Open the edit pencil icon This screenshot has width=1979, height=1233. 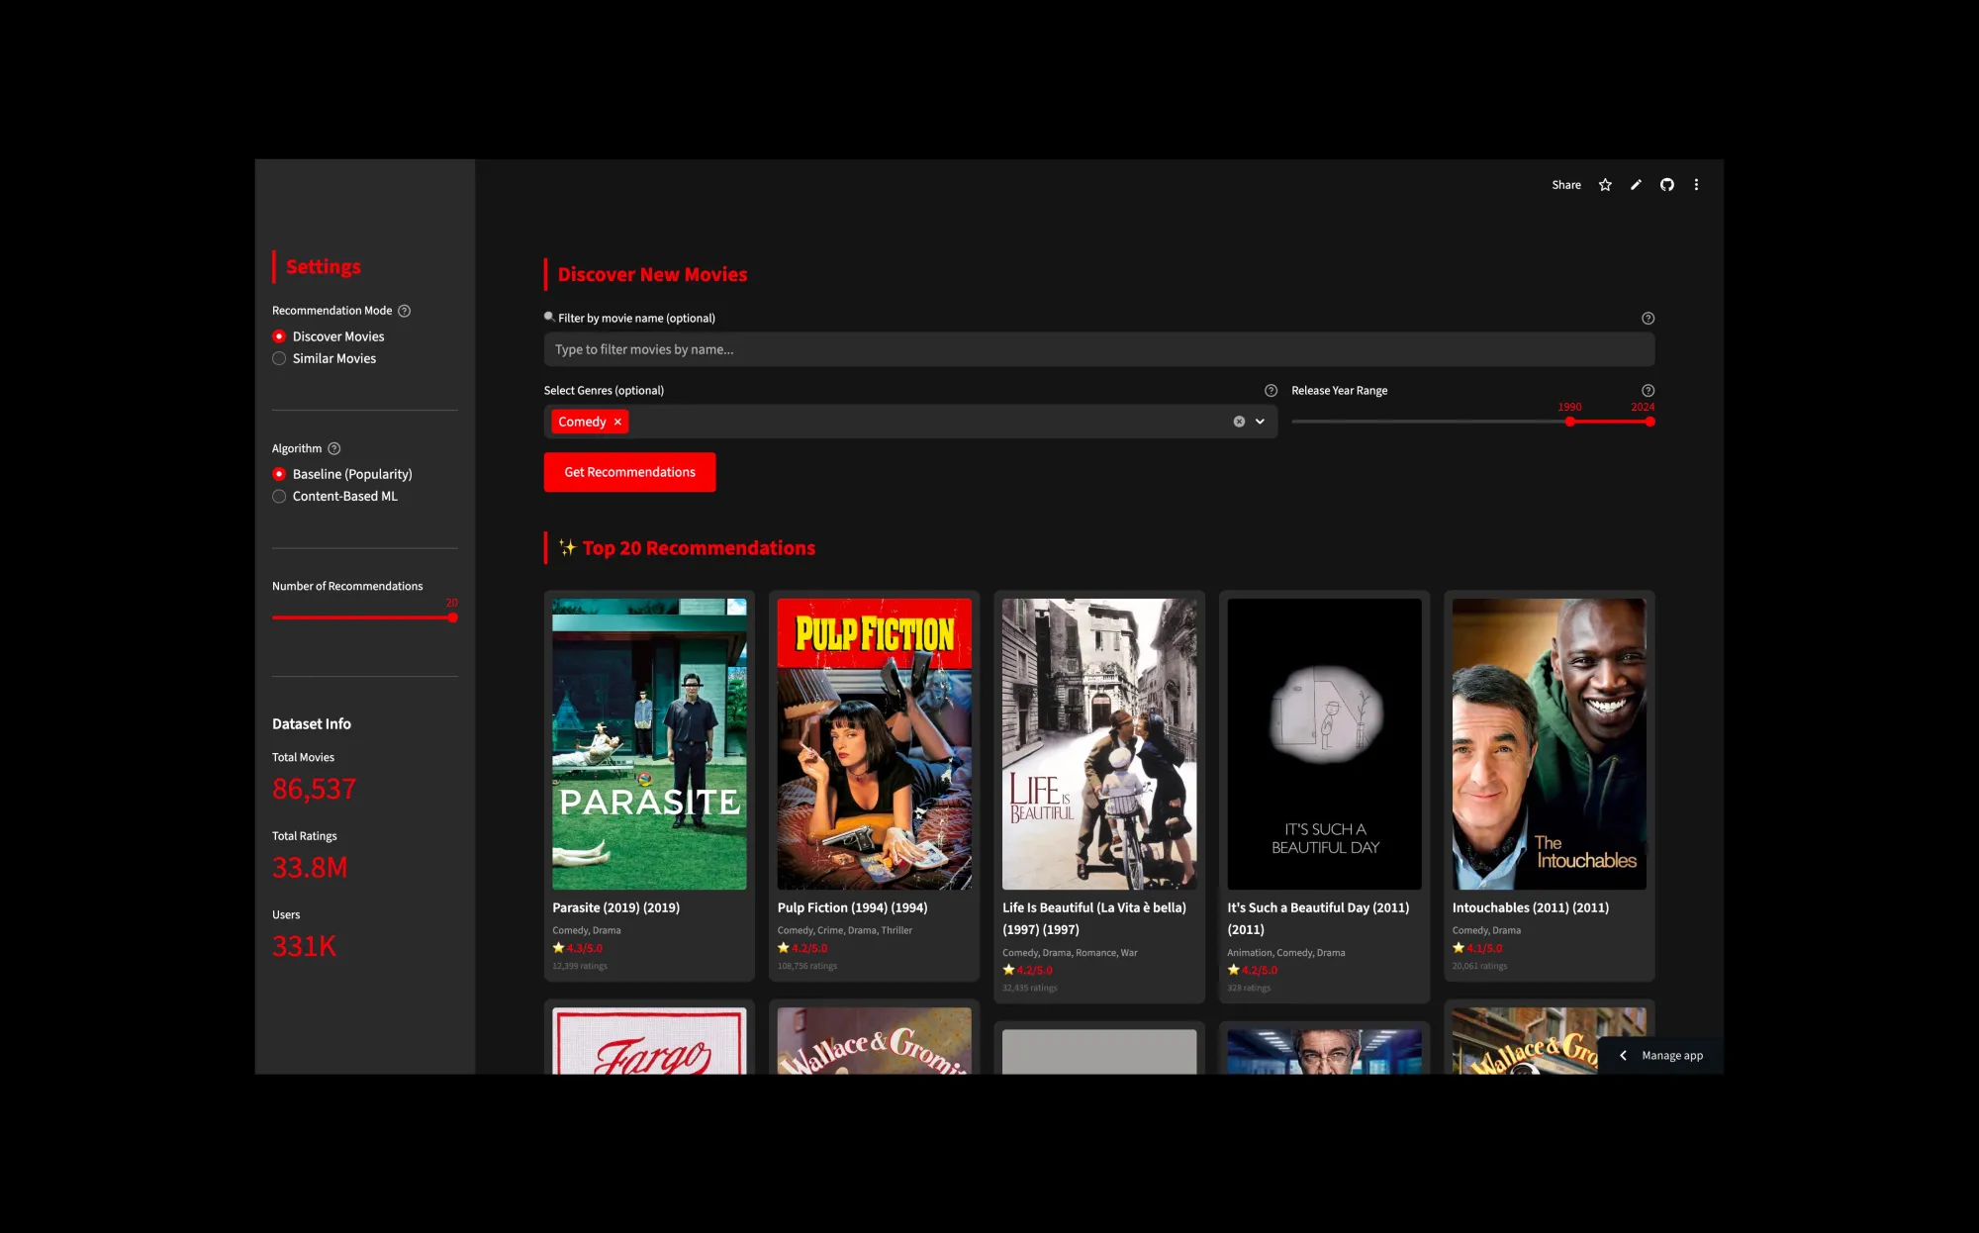[x=1636, y=185]
